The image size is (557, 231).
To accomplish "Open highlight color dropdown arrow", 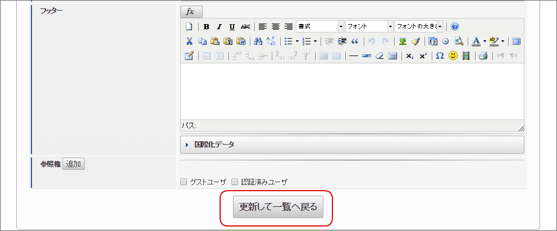I will coord(503,41).
